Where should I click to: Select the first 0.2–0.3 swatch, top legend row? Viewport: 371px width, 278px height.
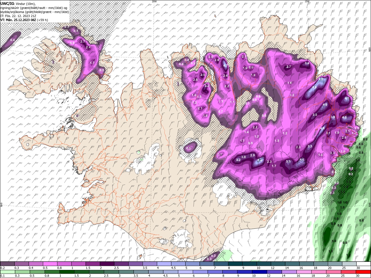[x=7, y=264]
